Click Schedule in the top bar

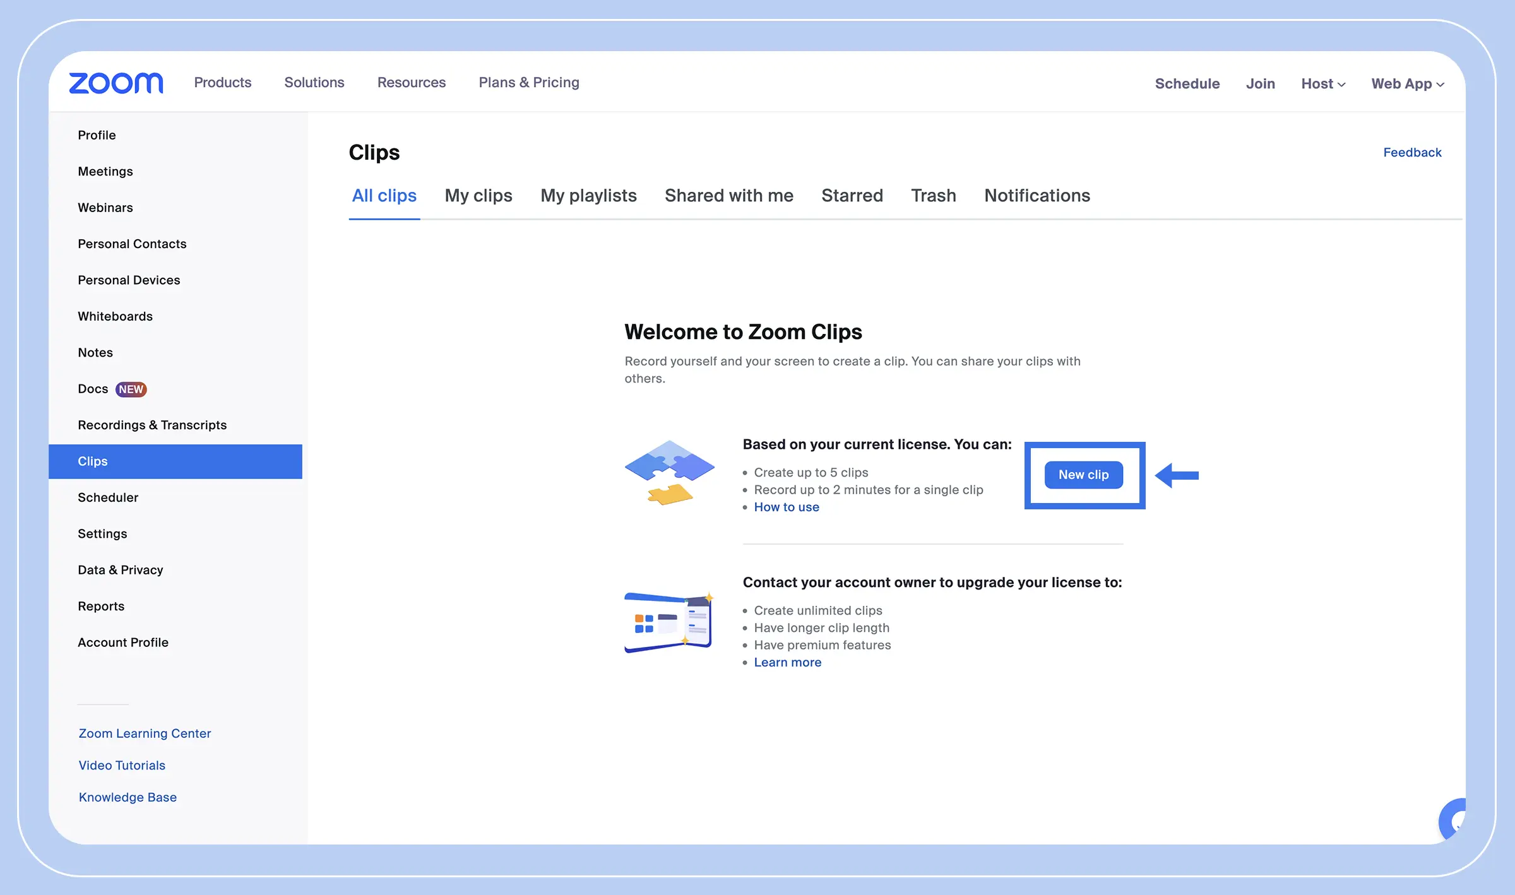click(1187, 84)
